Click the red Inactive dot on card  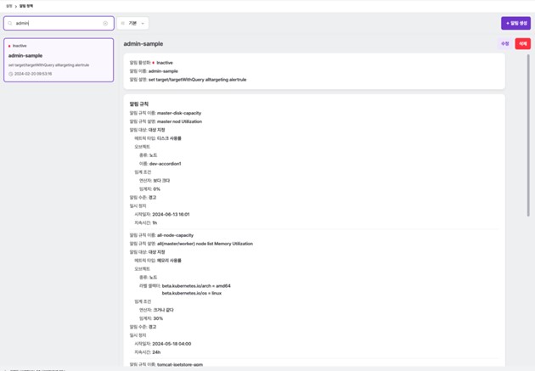pyautogui.click(x=9, y=46)
